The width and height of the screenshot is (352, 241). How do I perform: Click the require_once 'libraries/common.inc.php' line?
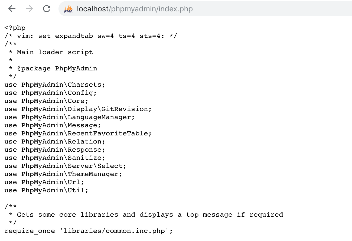(x=89, y=231)
